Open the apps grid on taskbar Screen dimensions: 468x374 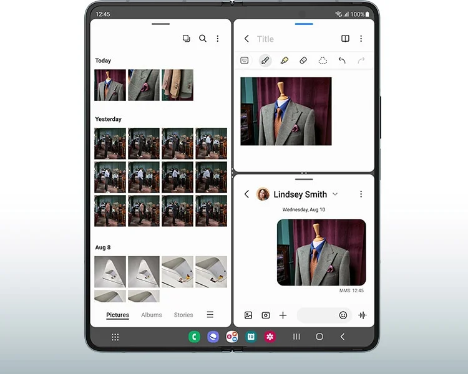tap(115, 337)
